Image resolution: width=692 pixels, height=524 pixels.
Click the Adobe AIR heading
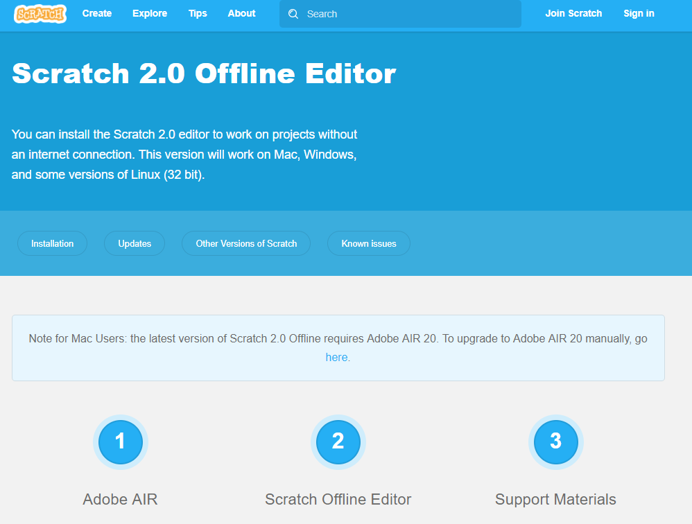pyautogui.click(x=120, y=499)
